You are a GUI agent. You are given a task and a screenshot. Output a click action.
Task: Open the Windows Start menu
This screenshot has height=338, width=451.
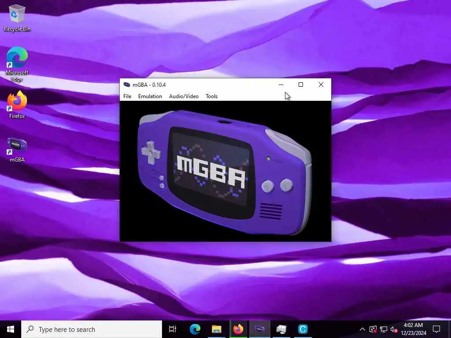tap(11, 329)
